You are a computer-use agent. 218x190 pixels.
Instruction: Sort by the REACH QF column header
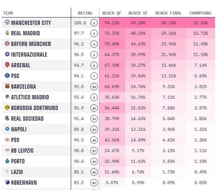(x=112, y=13)
